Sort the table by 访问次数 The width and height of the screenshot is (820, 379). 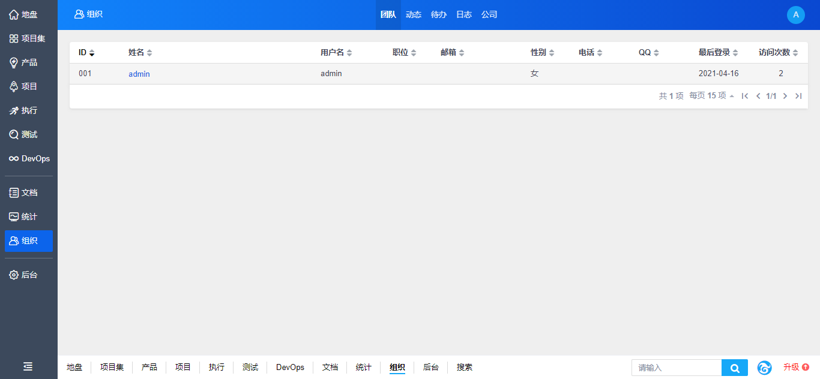point(779,53)
